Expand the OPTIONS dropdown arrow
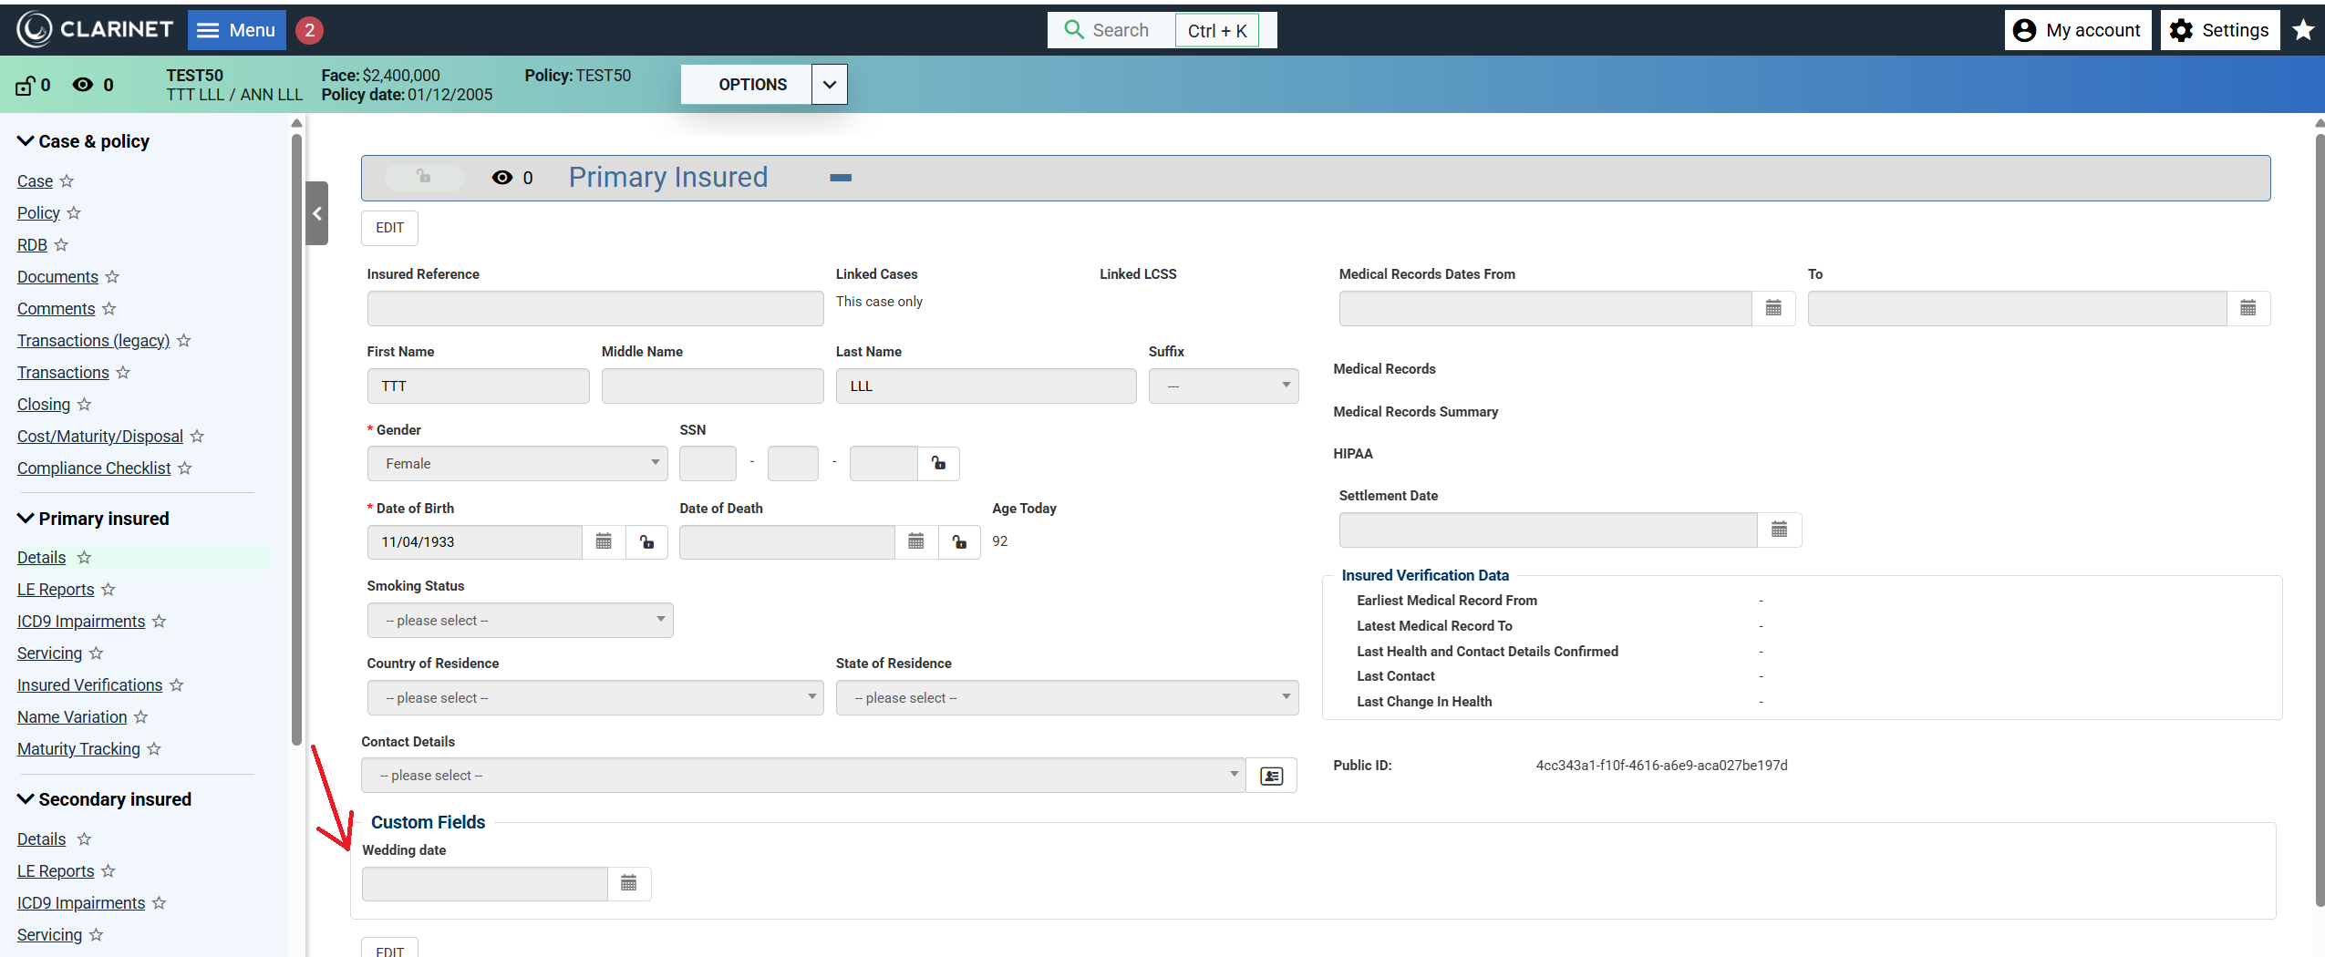2325x957 pixels. (x=829, y=85)
